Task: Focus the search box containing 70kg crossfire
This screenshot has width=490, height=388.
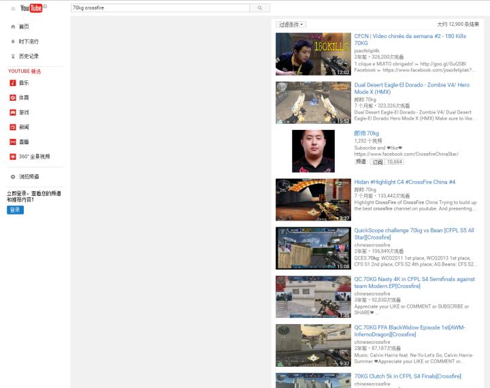Action: click(161, 7)
